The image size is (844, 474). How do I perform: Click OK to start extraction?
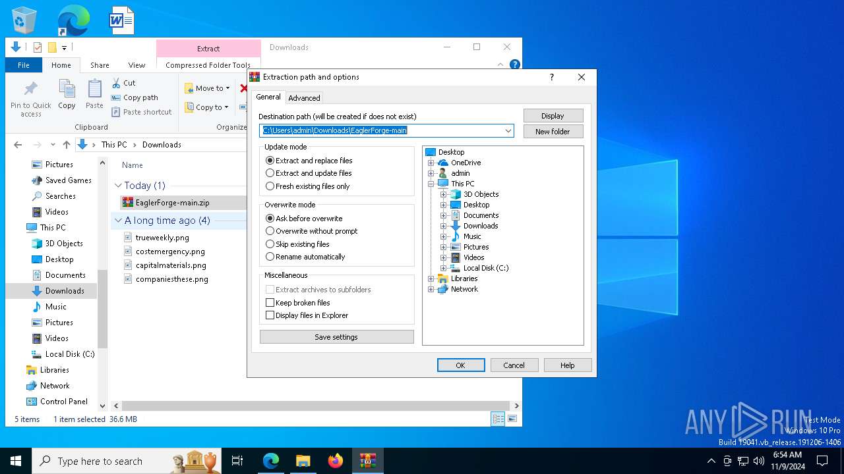click(461, 365)
